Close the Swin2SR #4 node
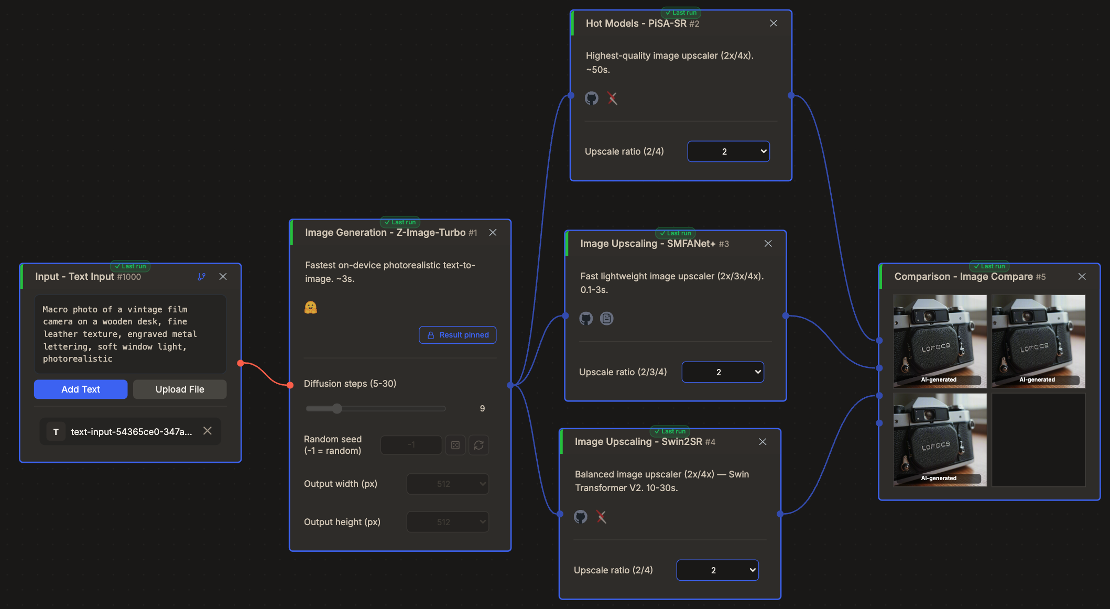 [x=763, y=442]
